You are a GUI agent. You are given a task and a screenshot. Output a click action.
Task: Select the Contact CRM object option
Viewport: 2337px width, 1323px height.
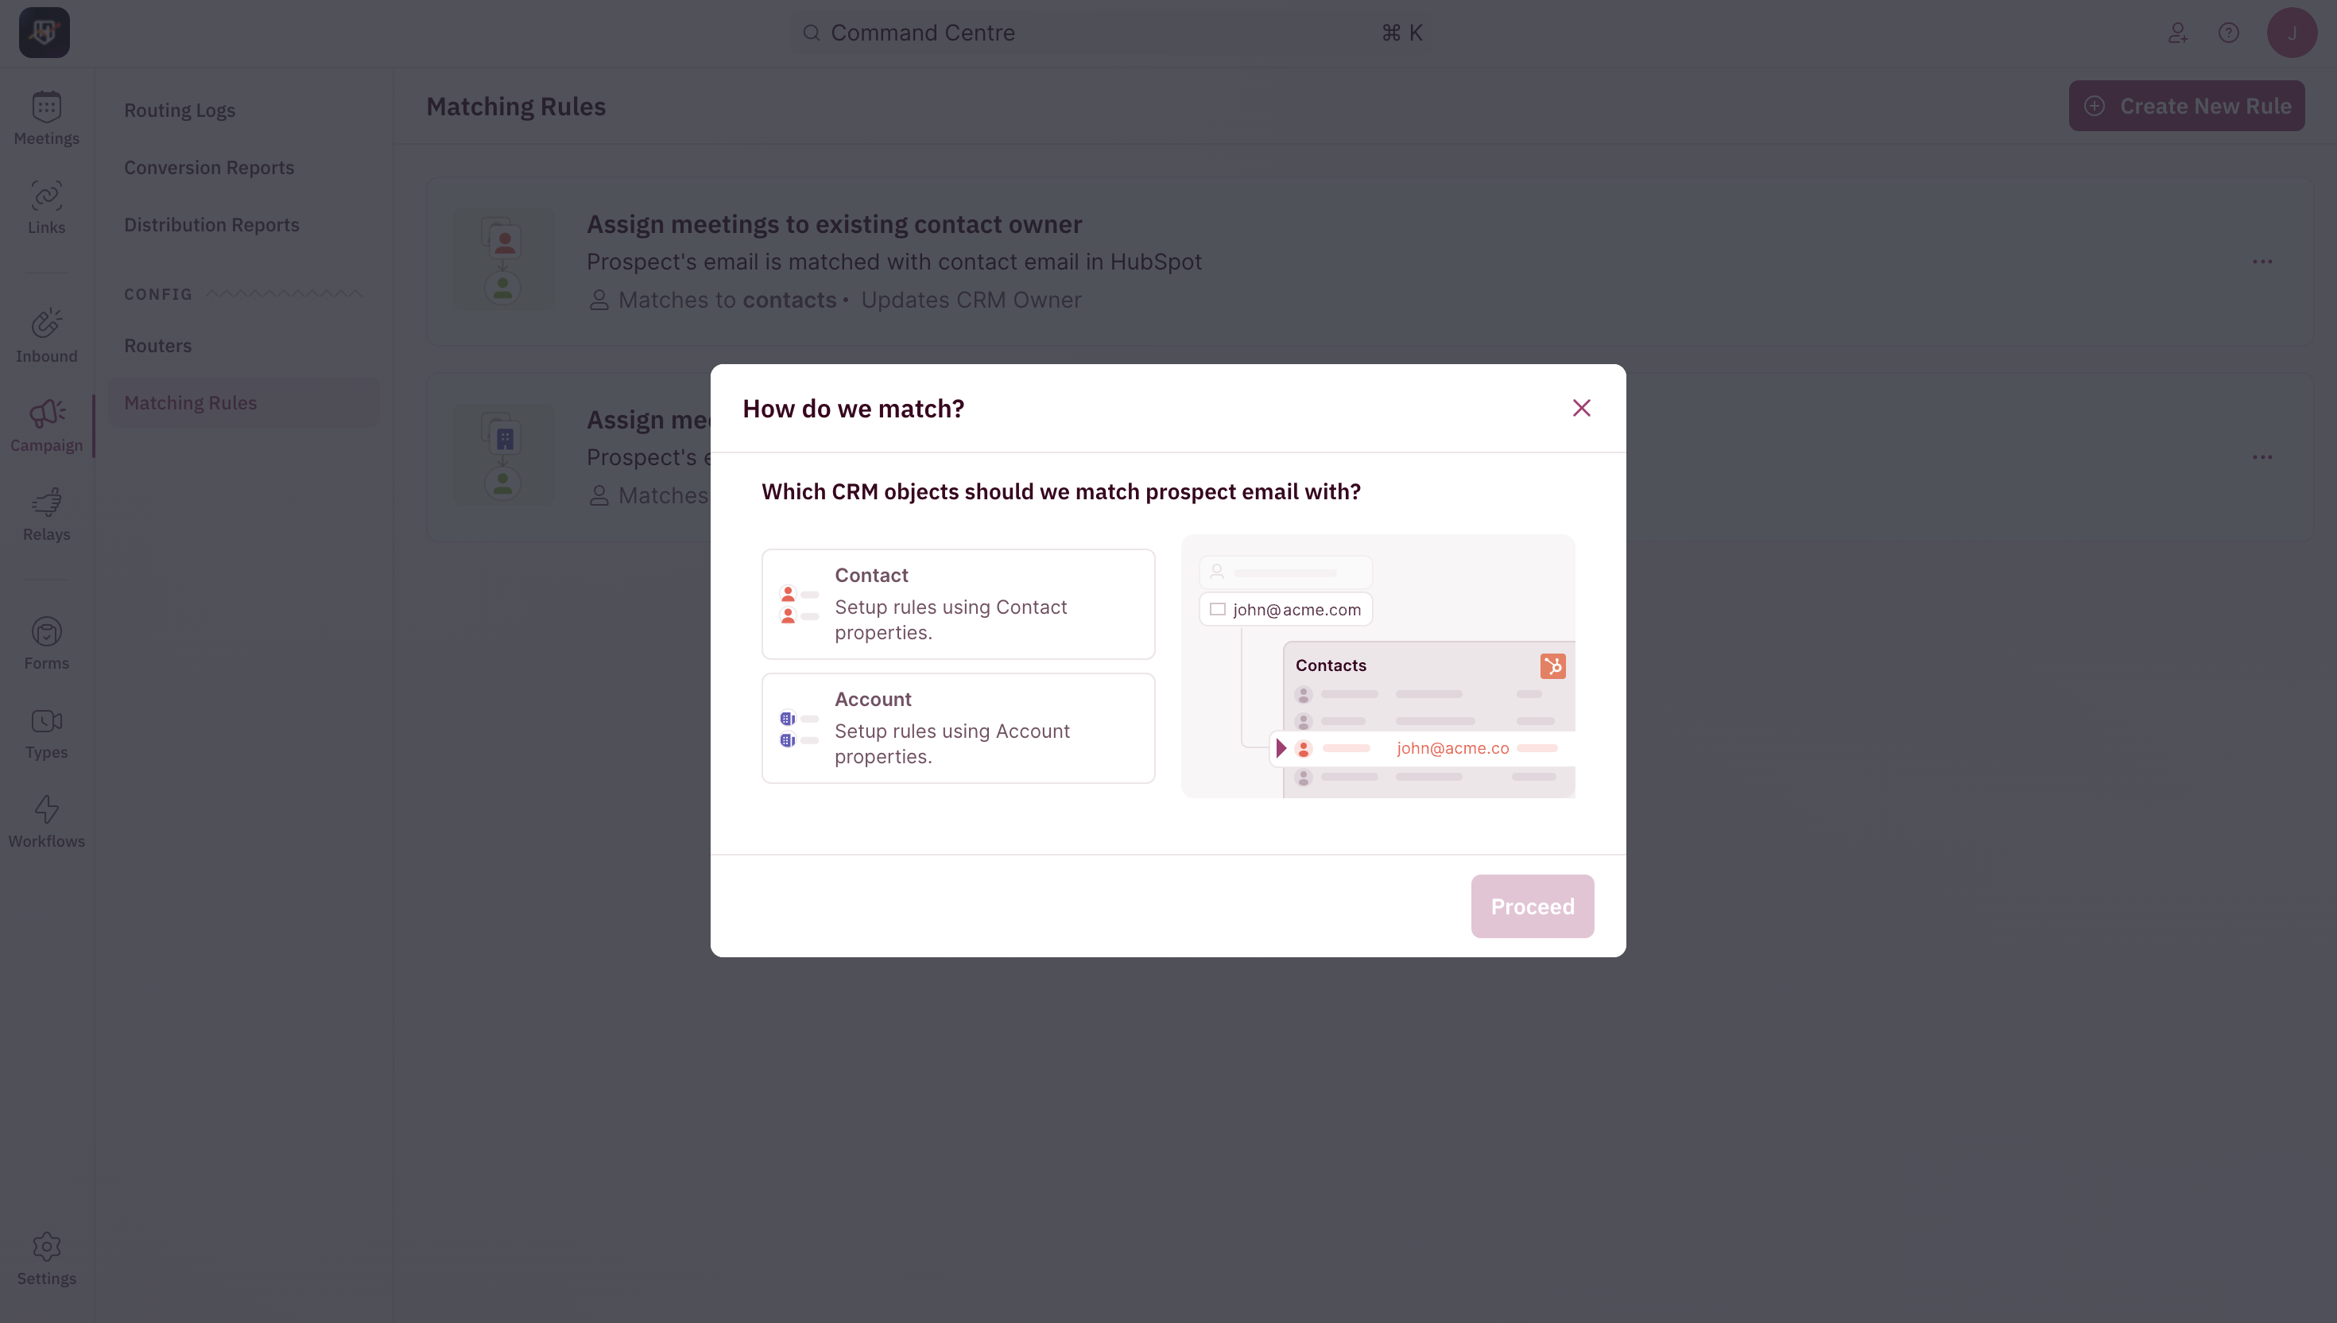pos(958,604)
